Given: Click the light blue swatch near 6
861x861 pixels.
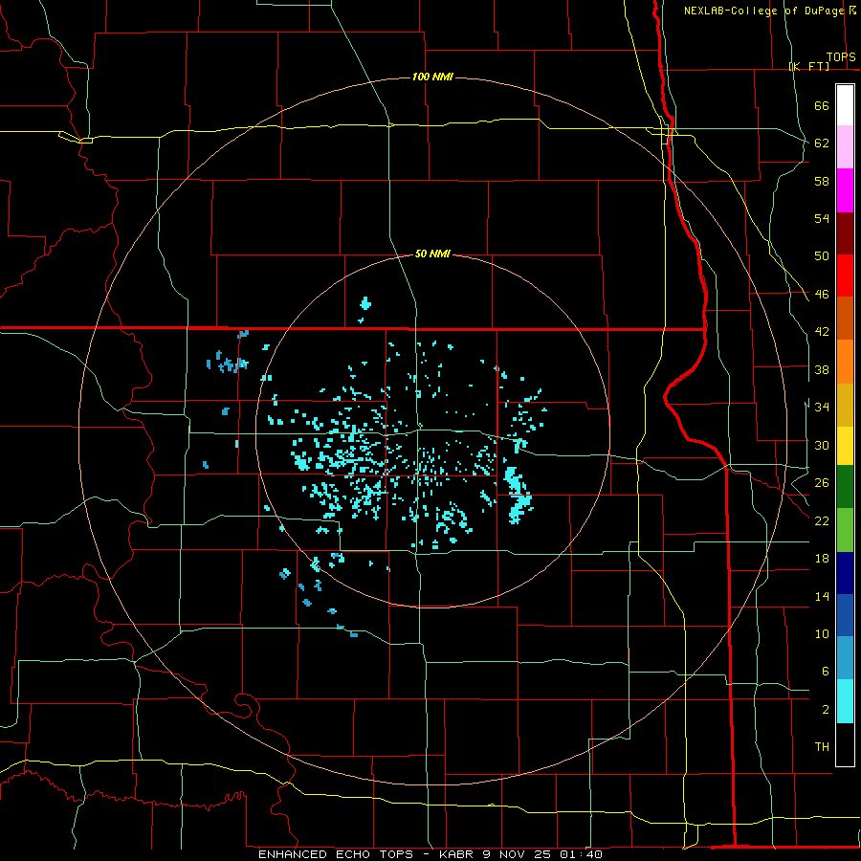Looking at the screenshot, I should [x=845, y=658].
